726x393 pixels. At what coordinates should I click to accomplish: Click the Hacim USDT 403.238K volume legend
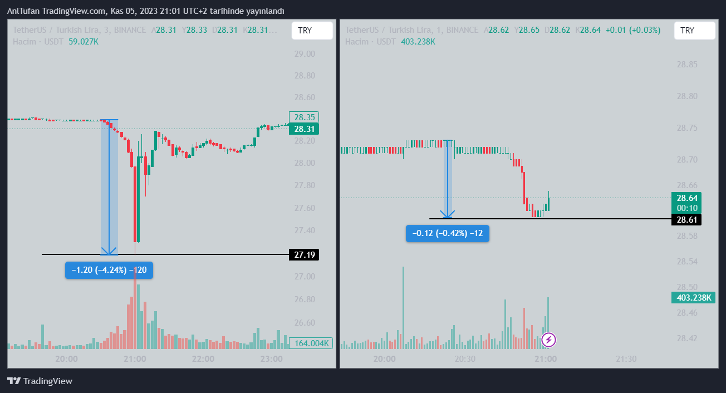point(390,41)
